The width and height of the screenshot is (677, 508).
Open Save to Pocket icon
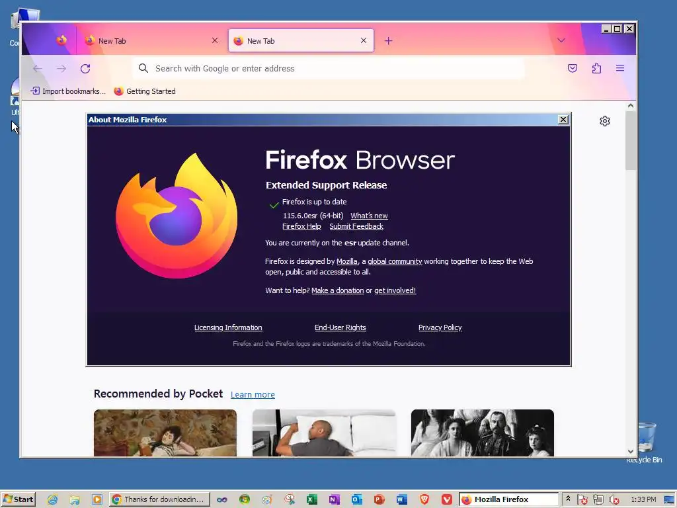click(573, 68)
